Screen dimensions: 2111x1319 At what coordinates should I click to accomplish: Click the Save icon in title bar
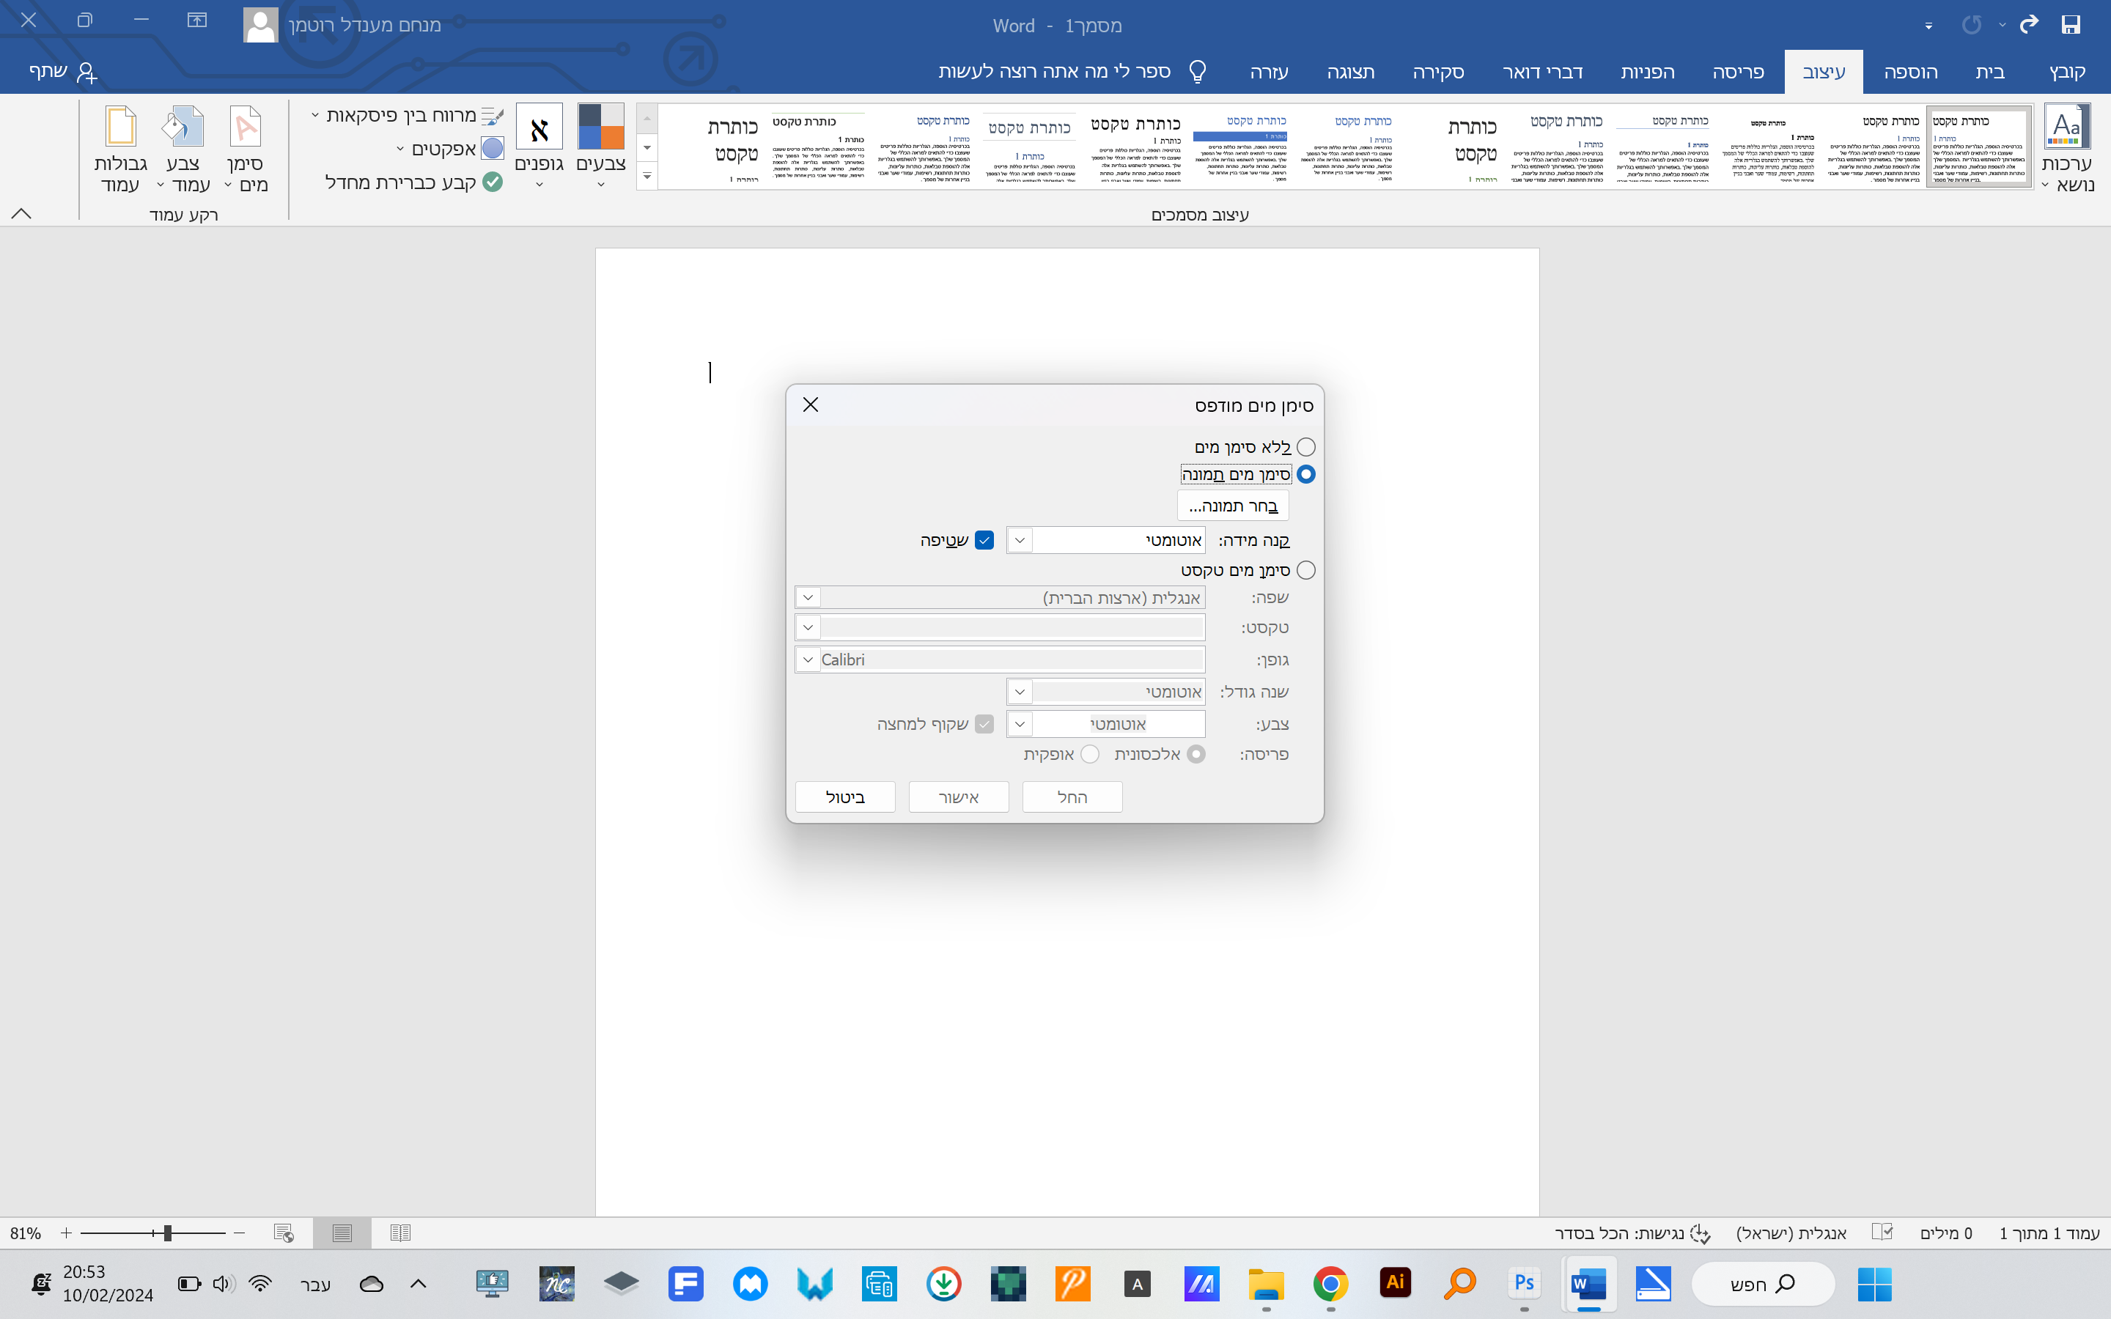[x=2071, y=24]
